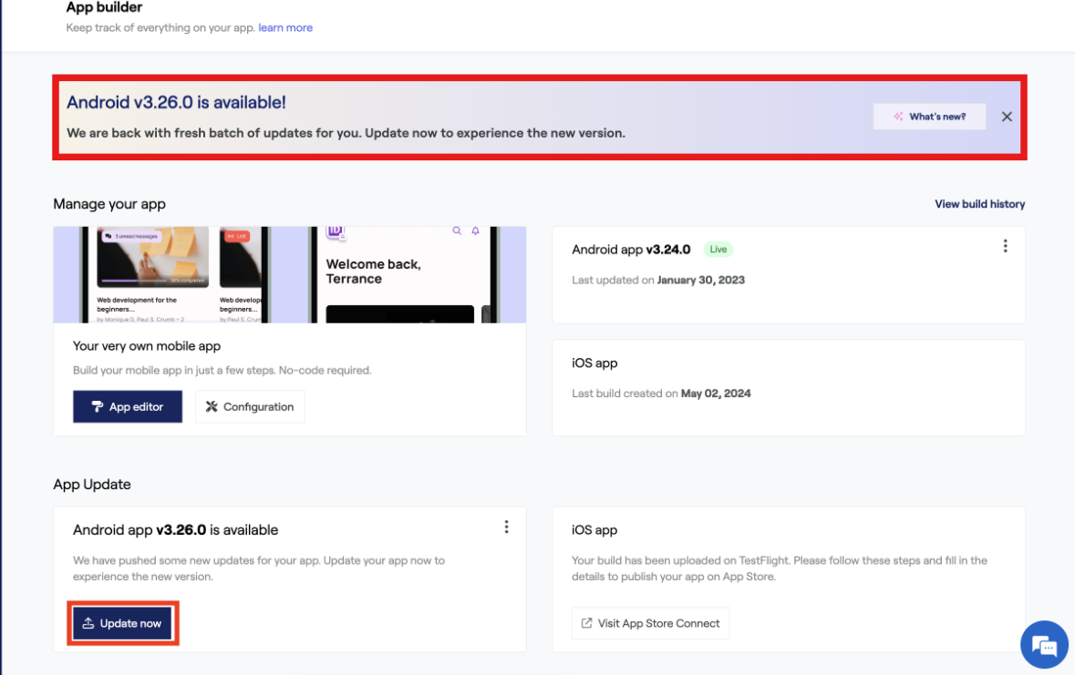Dismiss the Android v3.26.0 update banner
1075x675 pixels.
click(x=1007, y=117)
